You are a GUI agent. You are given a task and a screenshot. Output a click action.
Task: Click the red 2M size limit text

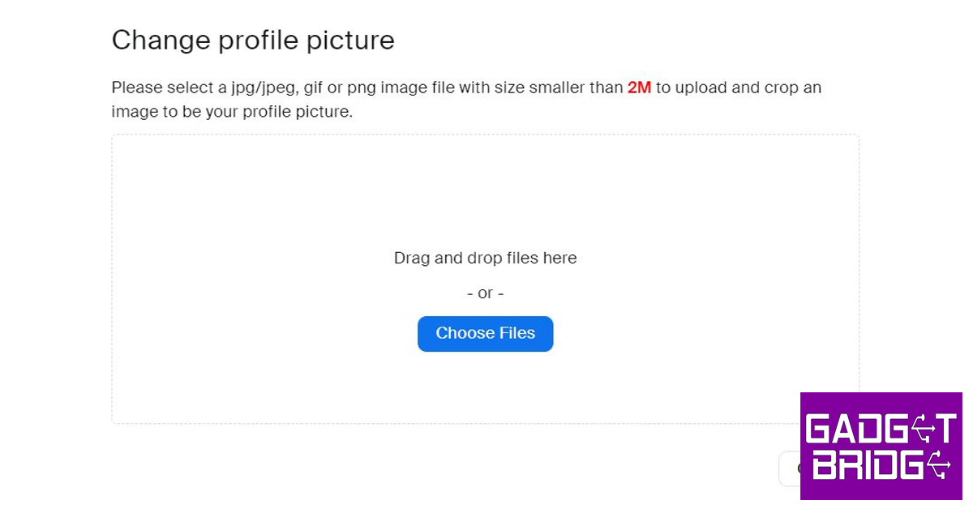(x=639, y=88)
